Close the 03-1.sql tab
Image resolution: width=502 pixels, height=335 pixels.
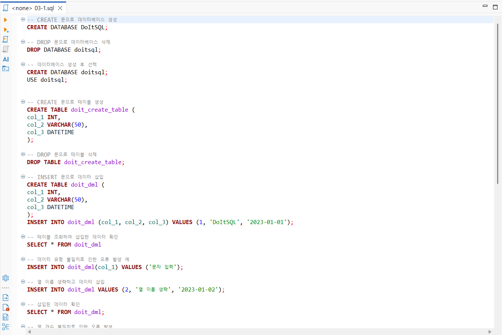coord(60,8)
